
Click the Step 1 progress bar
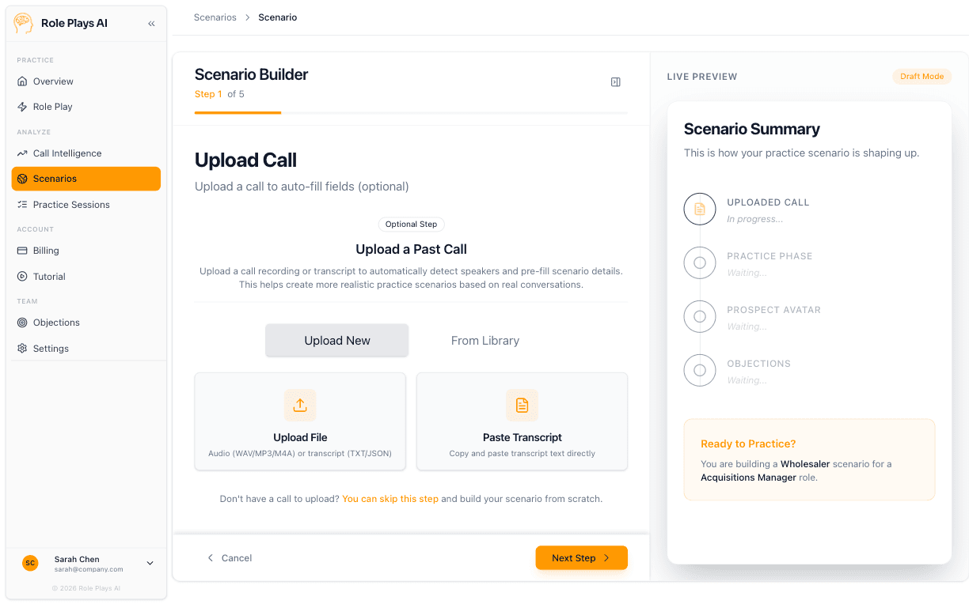237,115
